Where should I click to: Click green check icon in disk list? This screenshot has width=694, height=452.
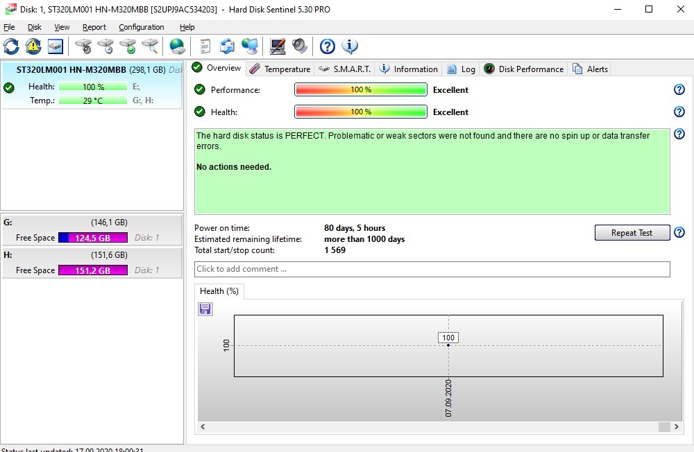coord(9,87)
